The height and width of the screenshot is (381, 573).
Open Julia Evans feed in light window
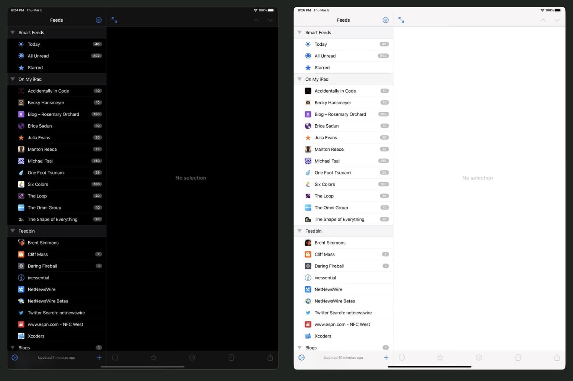344,138
